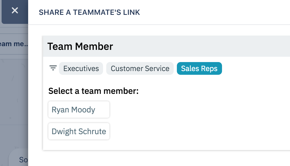The width and height of the screenshot is (290, 166).
Task: Show only Customer Service teammates
Action: (x=140, y=69)
